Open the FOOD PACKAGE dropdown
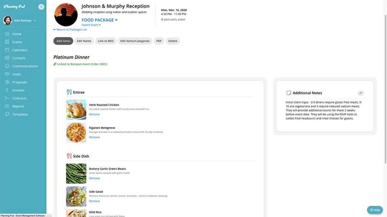387x217 pixels. point(99,20)
